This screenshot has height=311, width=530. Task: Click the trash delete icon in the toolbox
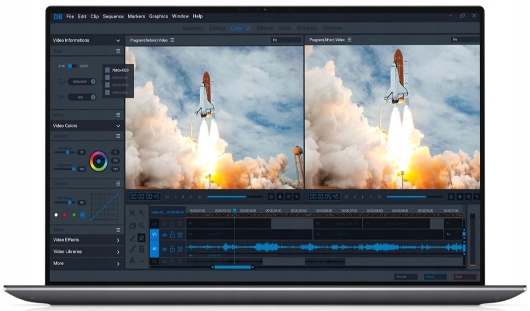[x=141, y=249]
